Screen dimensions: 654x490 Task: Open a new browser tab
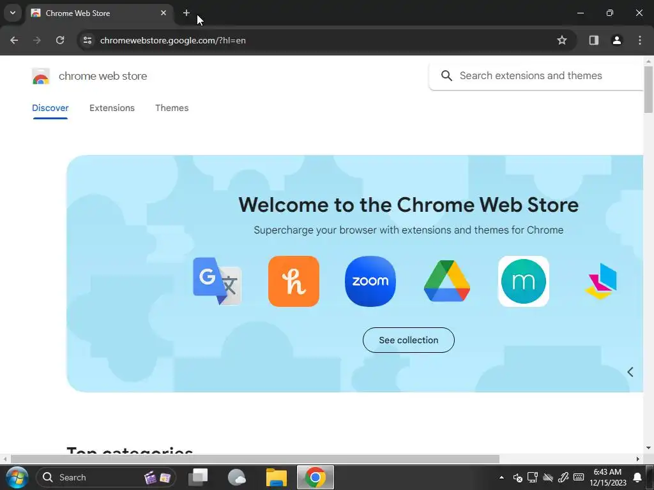(186, 13)
